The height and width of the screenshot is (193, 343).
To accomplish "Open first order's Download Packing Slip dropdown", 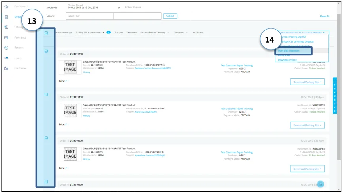I will click(x=307, y=82).
